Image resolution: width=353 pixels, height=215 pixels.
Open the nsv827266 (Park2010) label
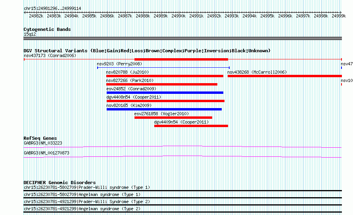(130, 80)
